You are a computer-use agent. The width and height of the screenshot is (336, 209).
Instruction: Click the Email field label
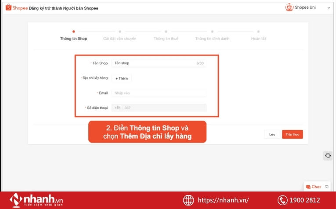(x=103, y=93)
